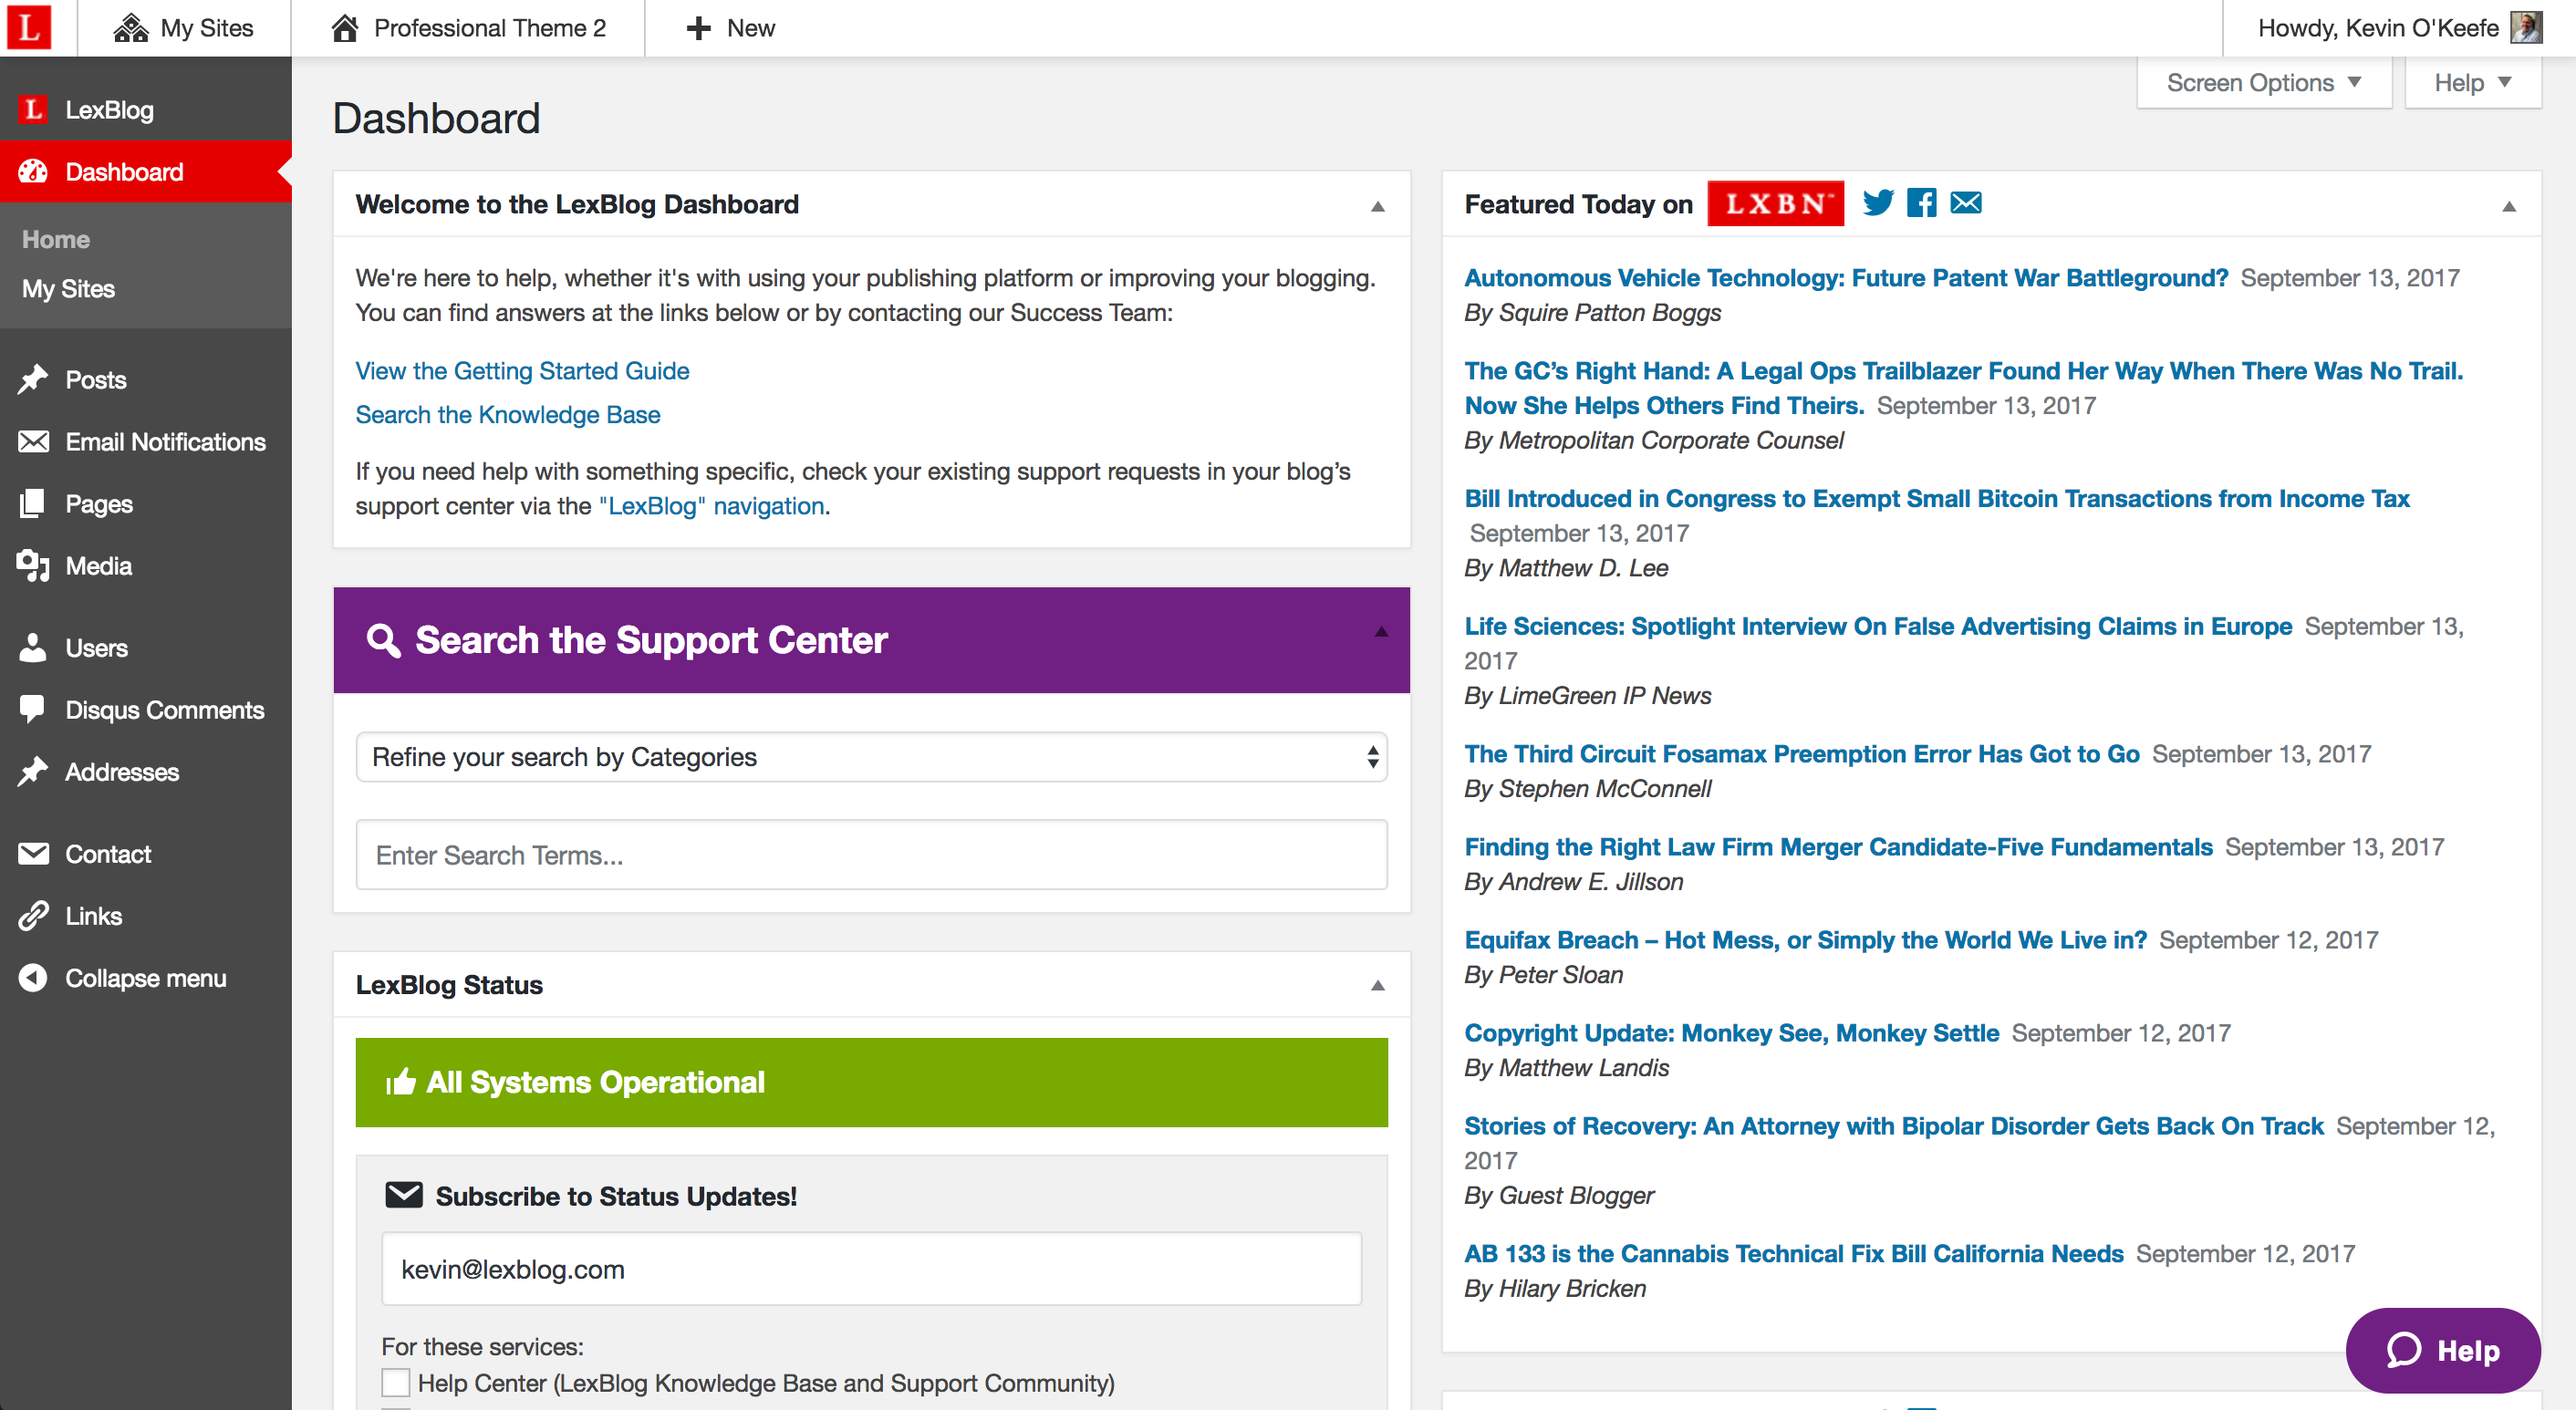The height and width of the screenshot is (1410, 2576).
Task: Follow the "LexBlog" navigation link
Action: pos(712,506)
